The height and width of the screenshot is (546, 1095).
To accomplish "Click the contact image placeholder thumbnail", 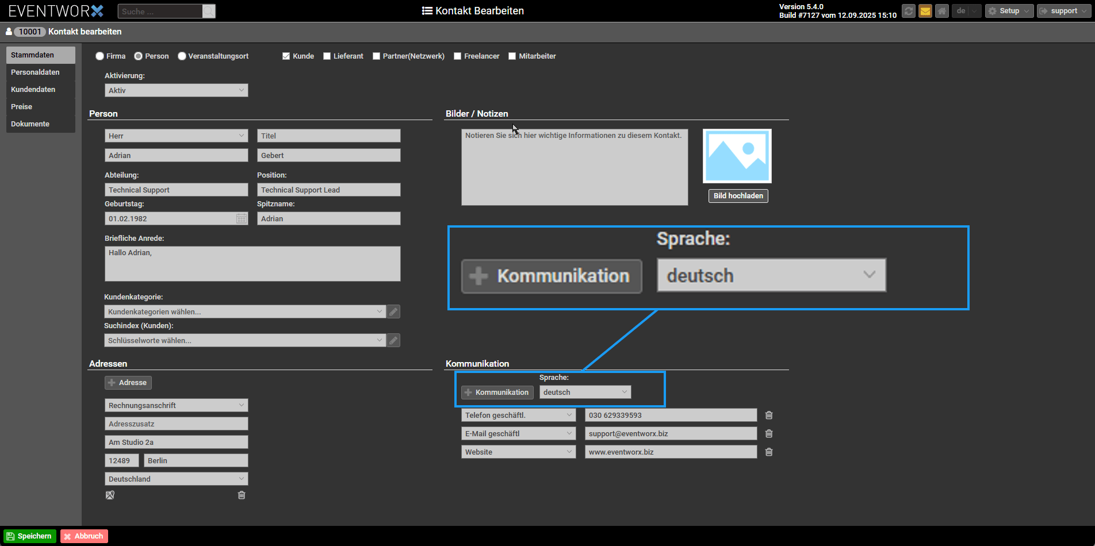I will click(x=737, y=156).
